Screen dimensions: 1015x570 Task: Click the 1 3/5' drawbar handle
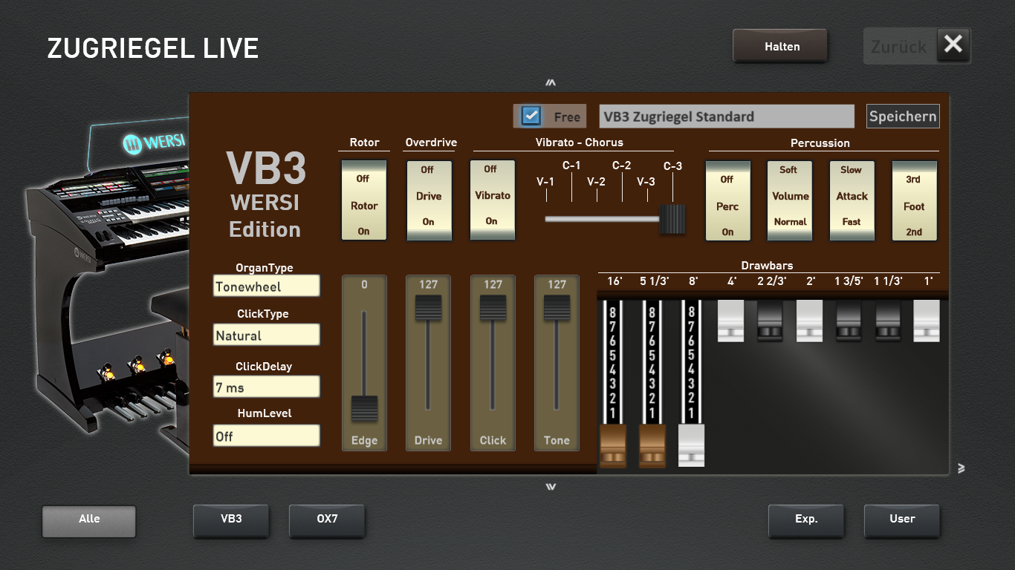click(x=849, y=321)
